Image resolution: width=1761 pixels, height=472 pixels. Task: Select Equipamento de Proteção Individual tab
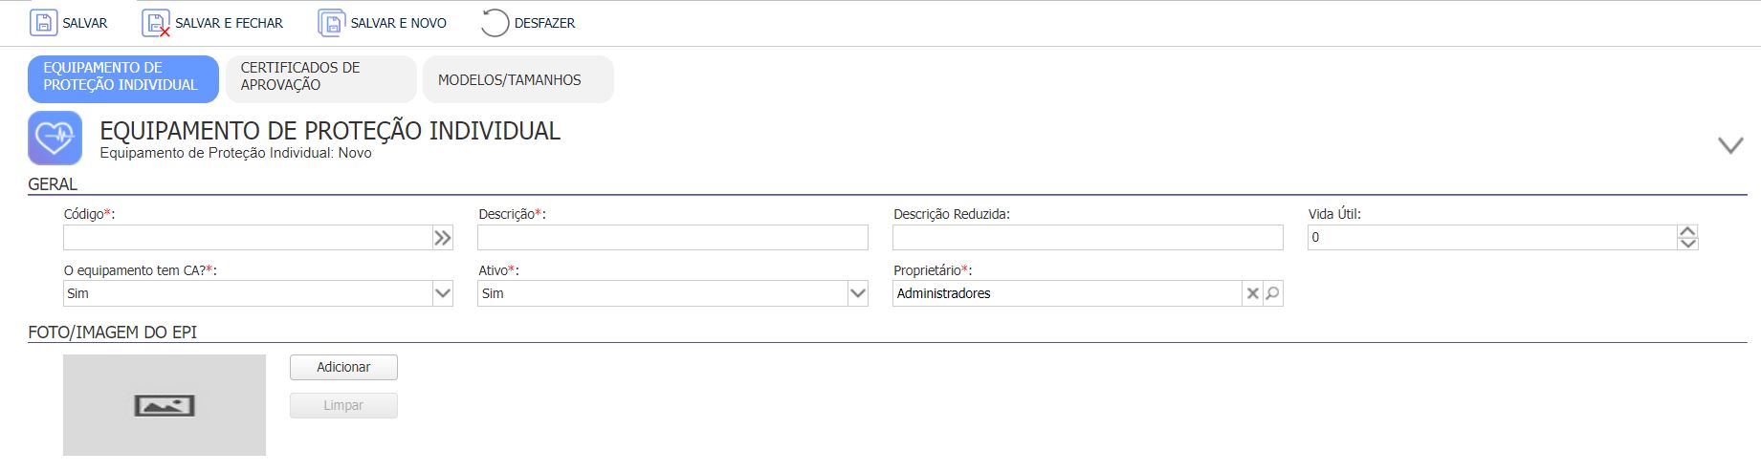tap(122, 76)
